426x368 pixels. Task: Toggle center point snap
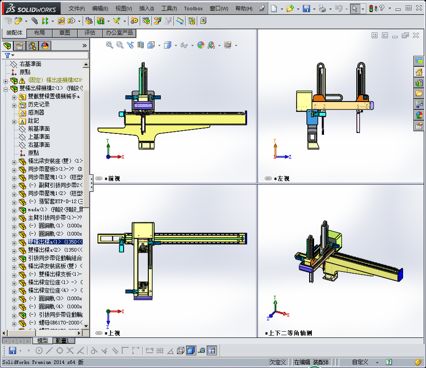click(x=39, y=350)
